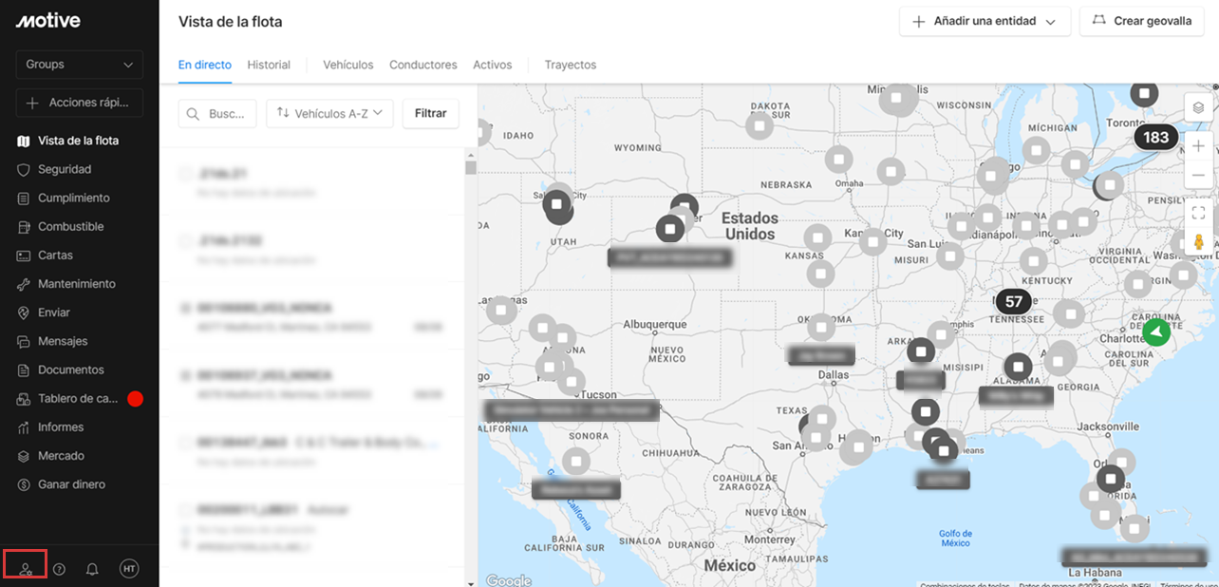Image resolution: width=1219 pixels, height=587 pixels.
Task: Open Vehículos A-Z sort dropdown
Action: (x=329, y=113)
